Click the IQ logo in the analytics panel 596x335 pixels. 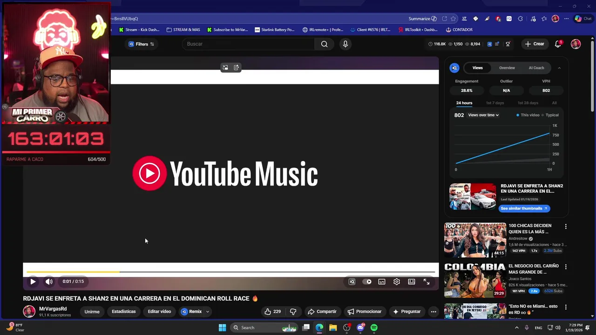454,68
